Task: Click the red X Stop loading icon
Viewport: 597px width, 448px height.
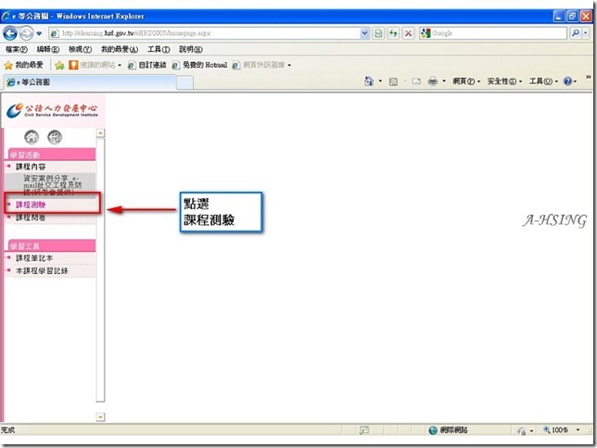Action: click(408, 33)
